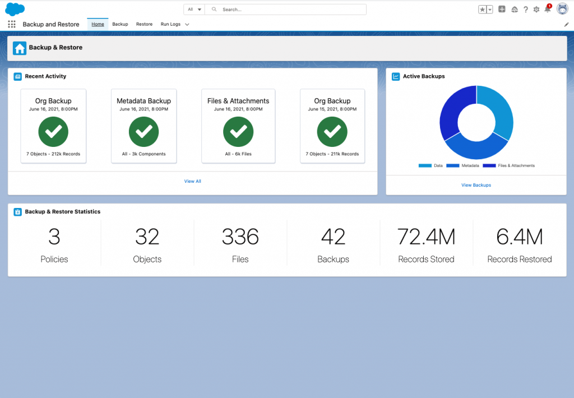Click the Help question mark icon
Viewport: 574px width, 398px height.
point(526,10)
